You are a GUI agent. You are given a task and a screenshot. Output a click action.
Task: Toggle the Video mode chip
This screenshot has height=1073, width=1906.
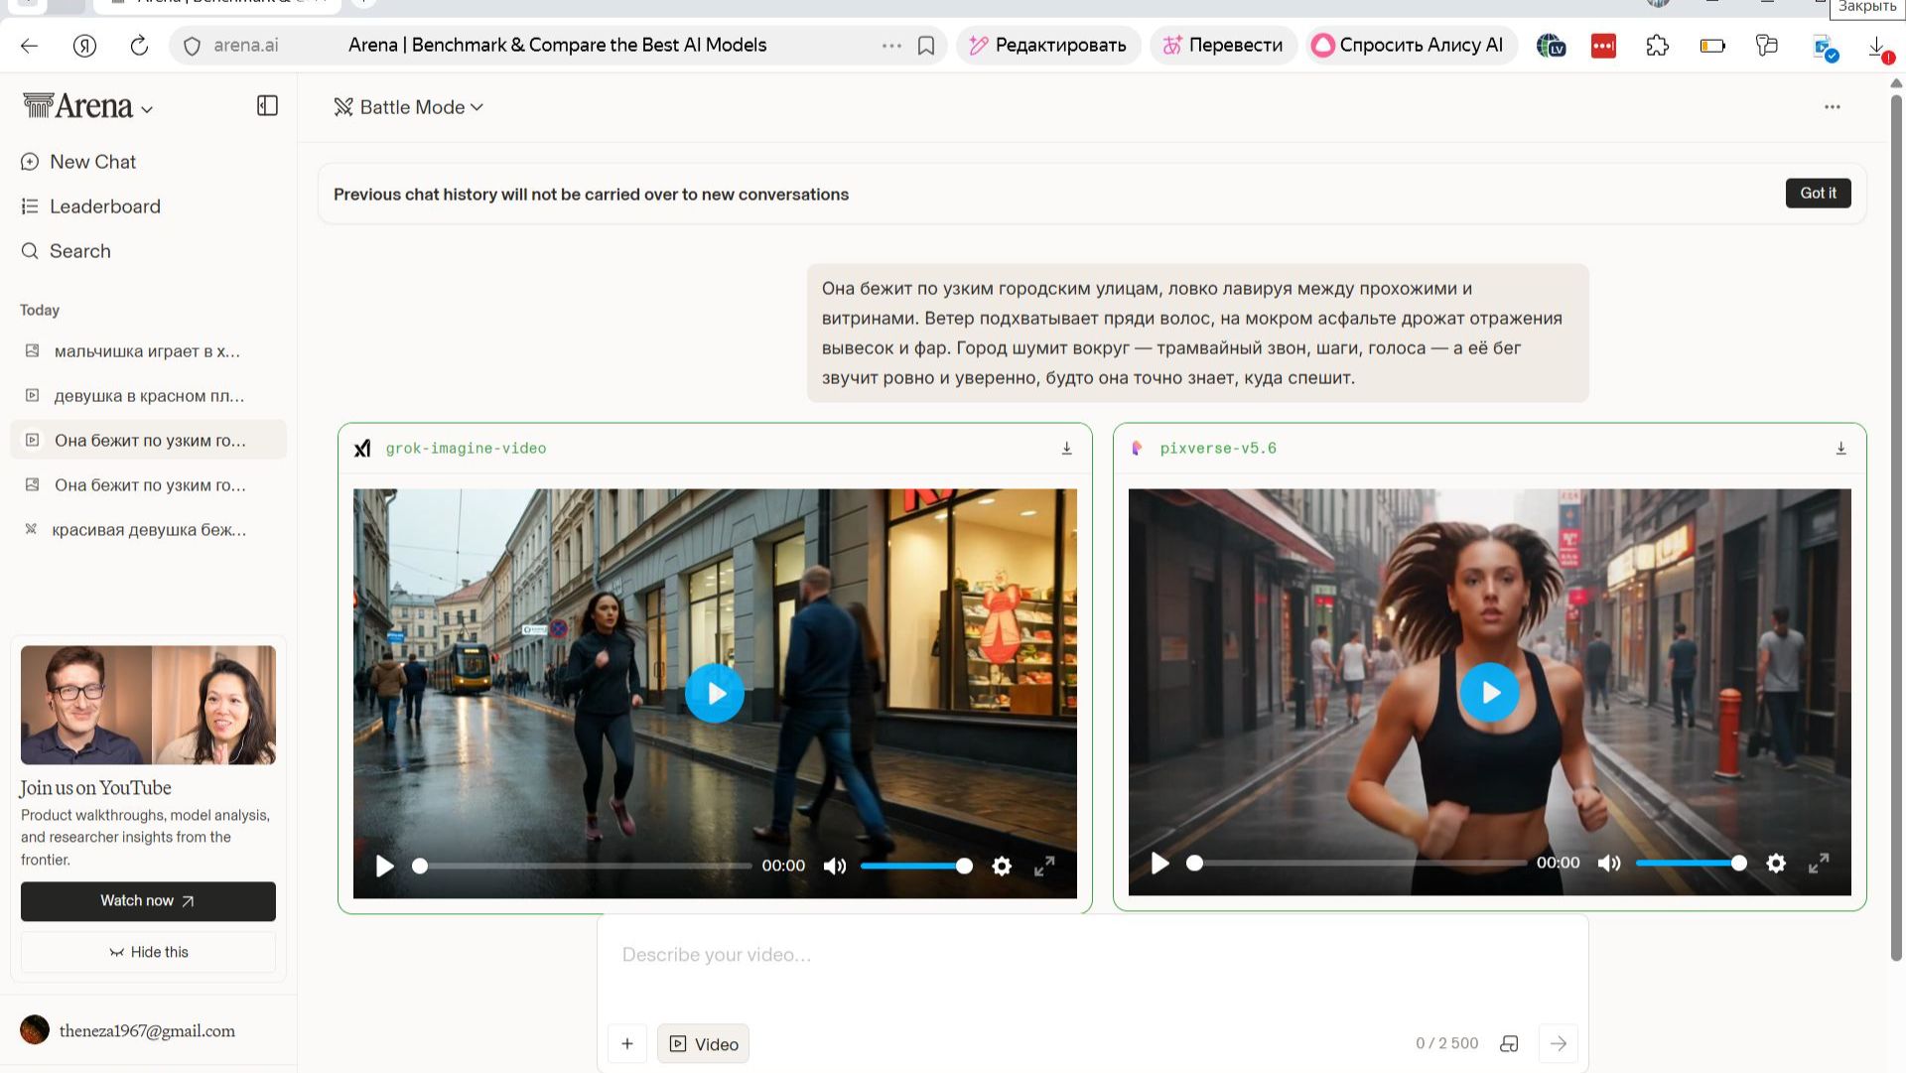(703, 1044)
